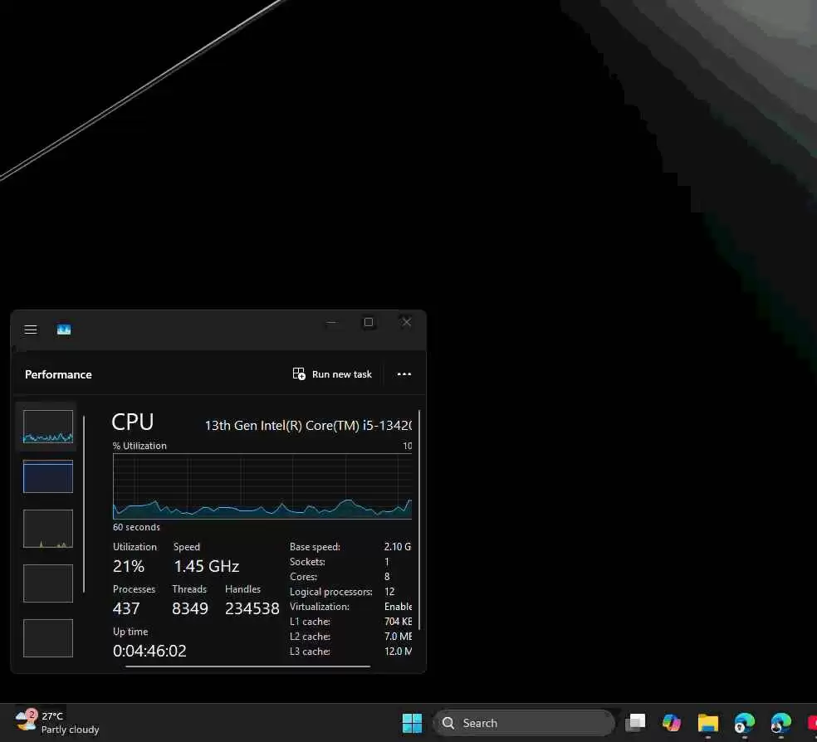Click the Threads label
Image resolution: width=817 pixels, height=742 pixels.
pyautogui.click(x=189, y=589)
